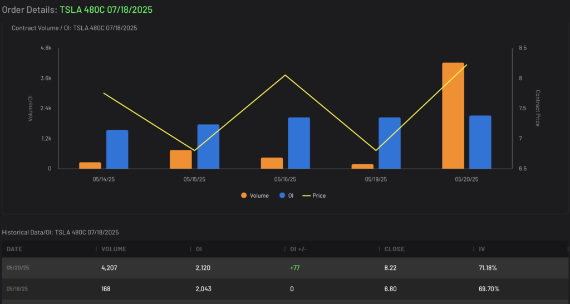
Task: Select the 05/15/25 volume bar
Action: [181, 159]
